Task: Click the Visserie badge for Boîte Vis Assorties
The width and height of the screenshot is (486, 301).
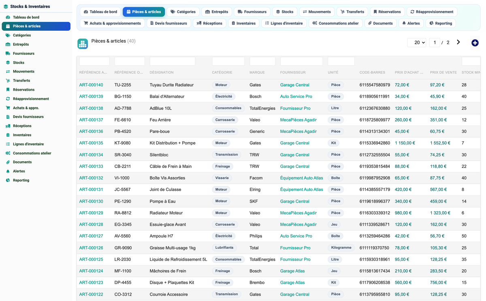Action: [x=222, y=178]
